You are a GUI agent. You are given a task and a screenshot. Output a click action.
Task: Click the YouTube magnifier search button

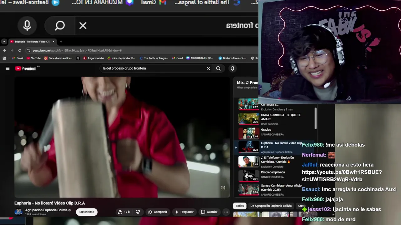pyautogui.click(x=218, y=68)
